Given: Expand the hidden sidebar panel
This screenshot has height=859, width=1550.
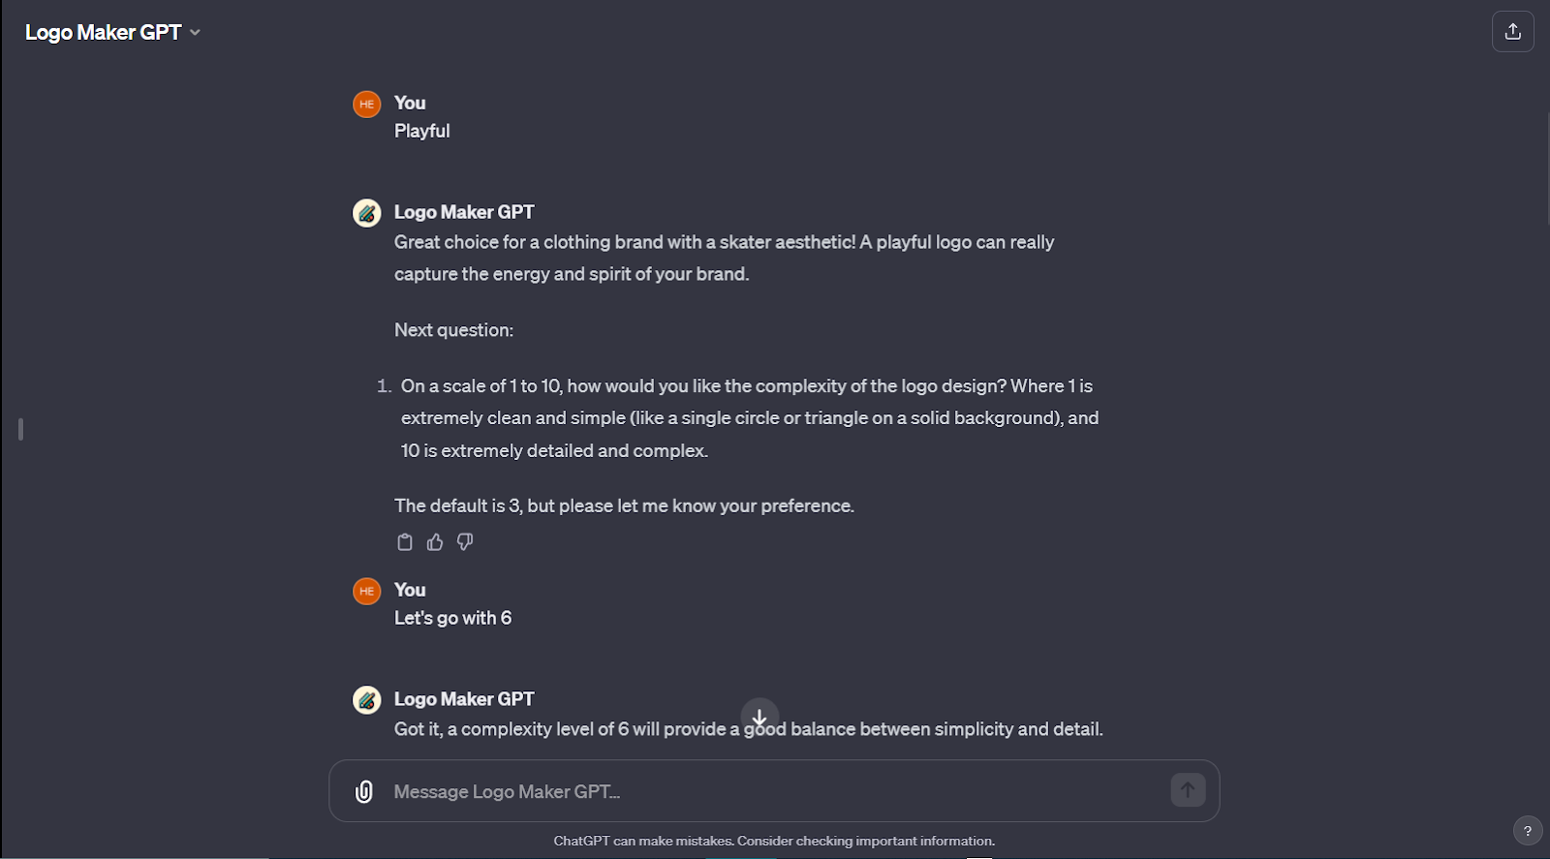Looking at the screenshot, I should [x=18, y=429].
